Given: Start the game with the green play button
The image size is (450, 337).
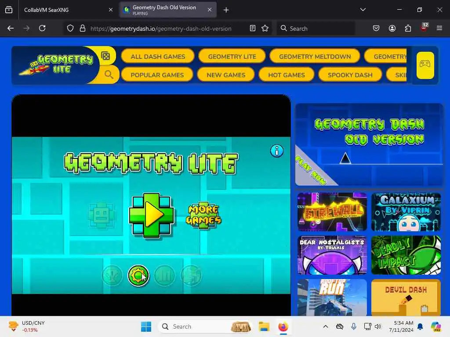Looking at the screenshot, I should click(151, 215).
